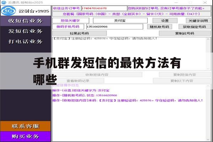Open 关键字说明 help button
Screen dimensions: 213x142
pos(198,21)
